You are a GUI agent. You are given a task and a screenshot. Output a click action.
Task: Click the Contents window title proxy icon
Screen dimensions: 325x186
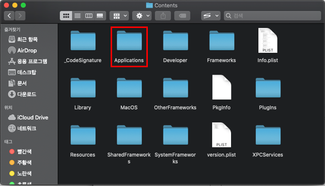point(149,5)
